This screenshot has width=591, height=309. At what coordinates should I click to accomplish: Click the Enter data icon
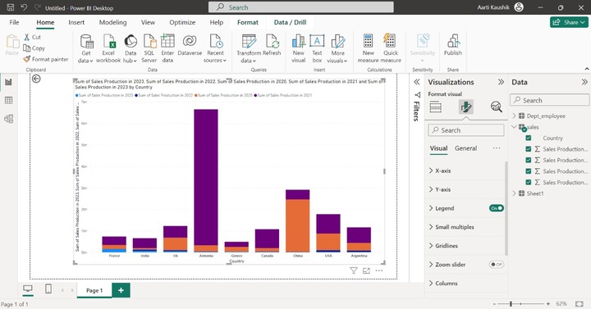(x=167, y=41)
